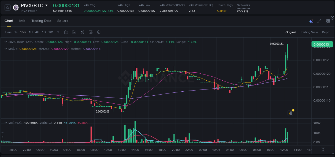Image resolution: width=335 pixels, height=157 pixels.
Task: Open the date range calendar picker
Action: point(66,32)
